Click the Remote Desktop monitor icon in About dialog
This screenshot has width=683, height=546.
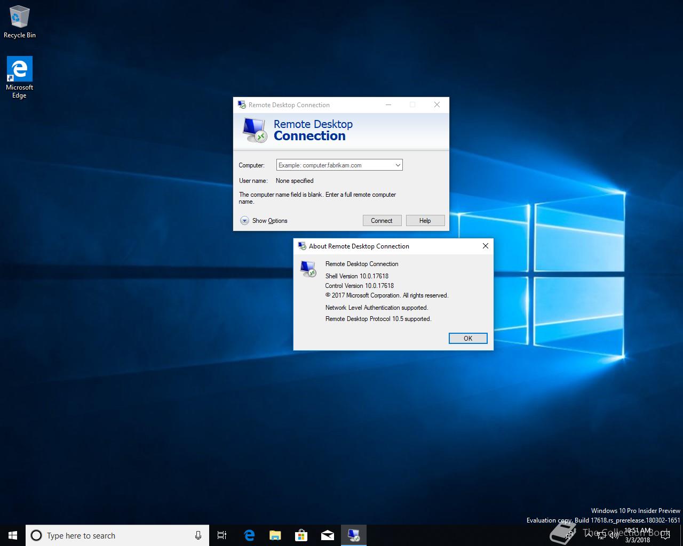pyautogui.click(x=308, y=269)
